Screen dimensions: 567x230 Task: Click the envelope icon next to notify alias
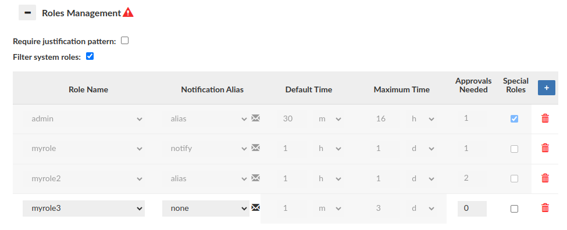point(256,148)
